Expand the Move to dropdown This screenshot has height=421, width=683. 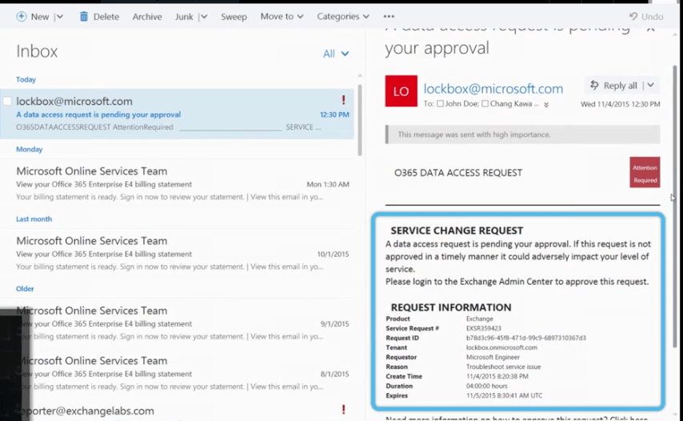click(282, 16)
